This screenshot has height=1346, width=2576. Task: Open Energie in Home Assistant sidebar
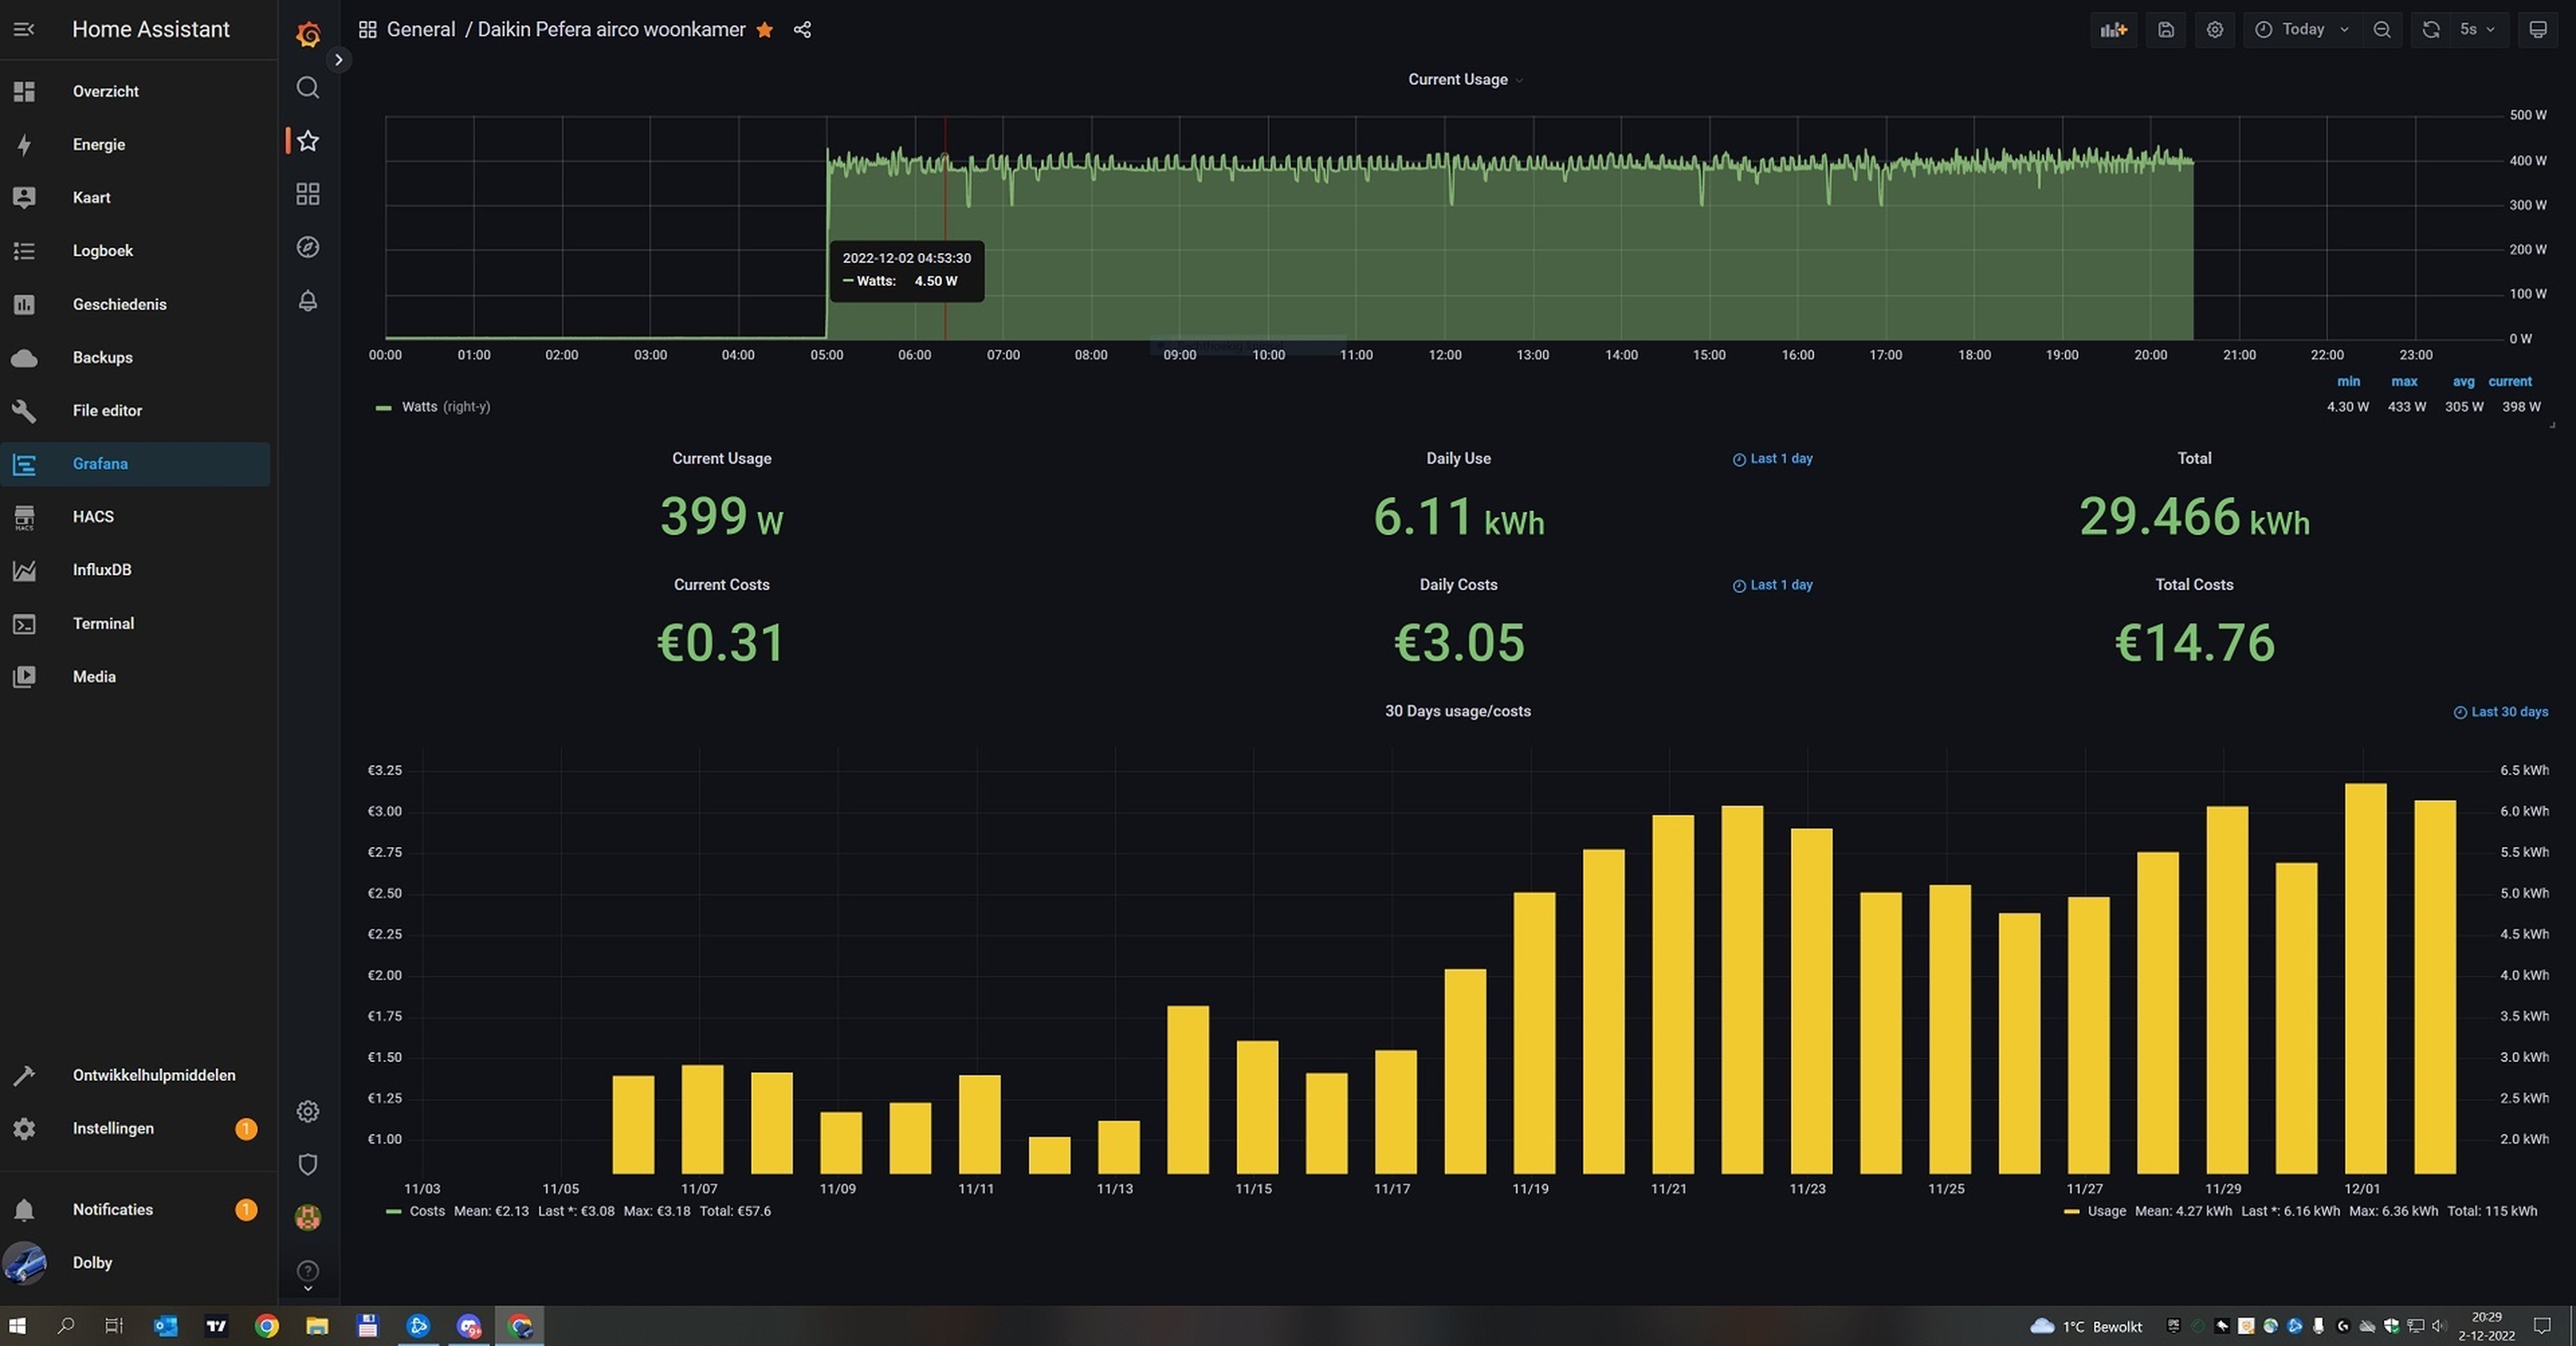pos(99,144)
